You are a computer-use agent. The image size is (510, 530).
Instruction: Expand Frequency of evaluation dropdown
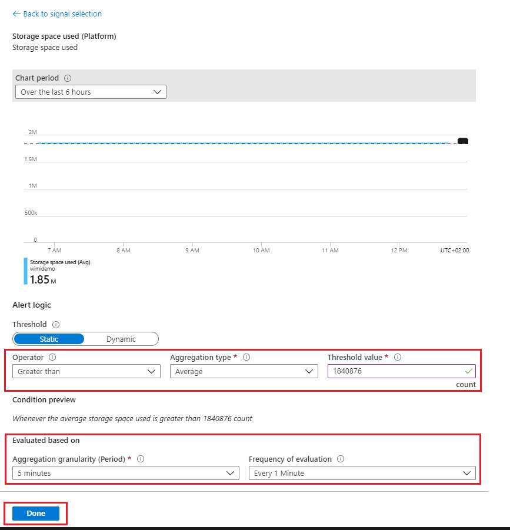(362, 473)
